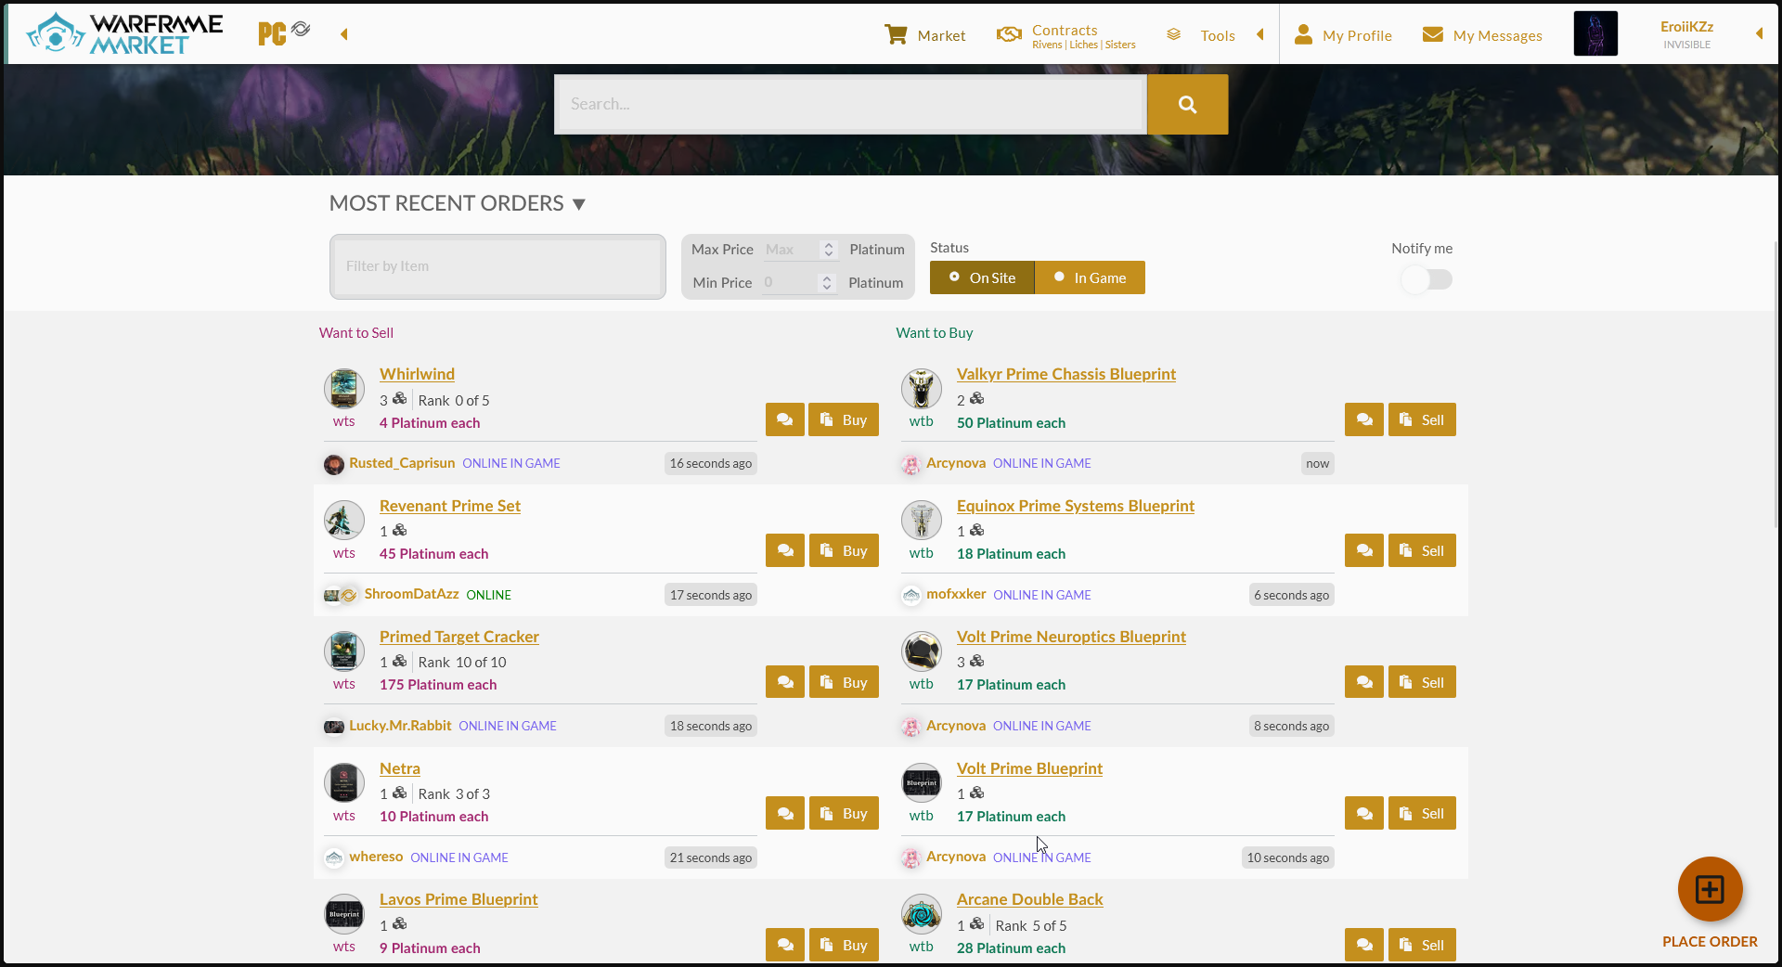
Task: Open the Tools menu
Action: pyautogui.click(x=1200, y=35)
